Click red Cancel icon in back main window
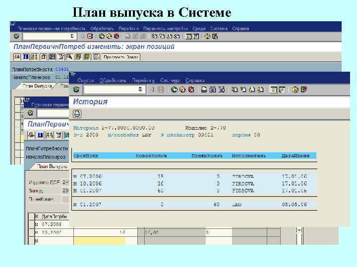The width and height of the screenshot is (357, 267). [117, 36]
